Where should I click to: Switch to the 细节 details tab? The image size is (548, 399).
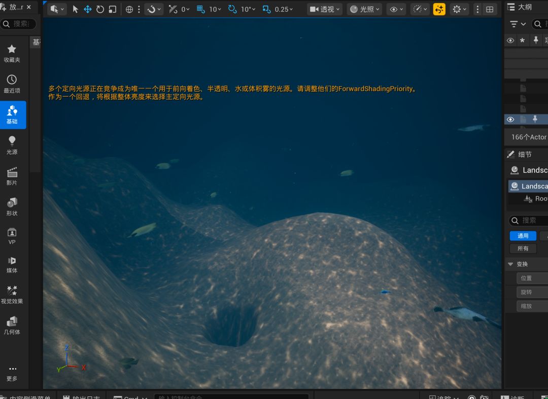pos(520,154)
